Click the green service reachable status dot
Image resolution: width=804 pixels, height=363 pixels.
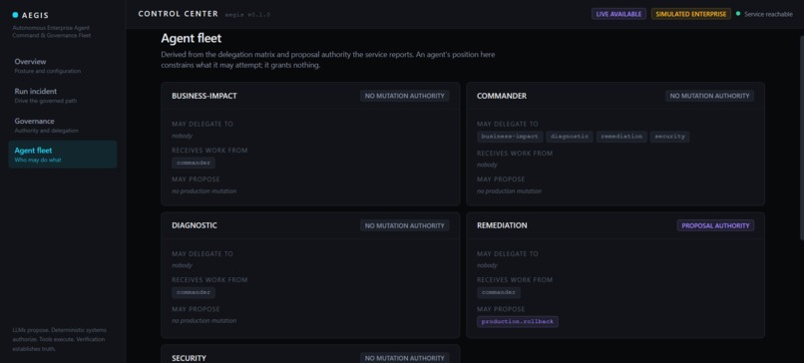click(x=738, y=14)
